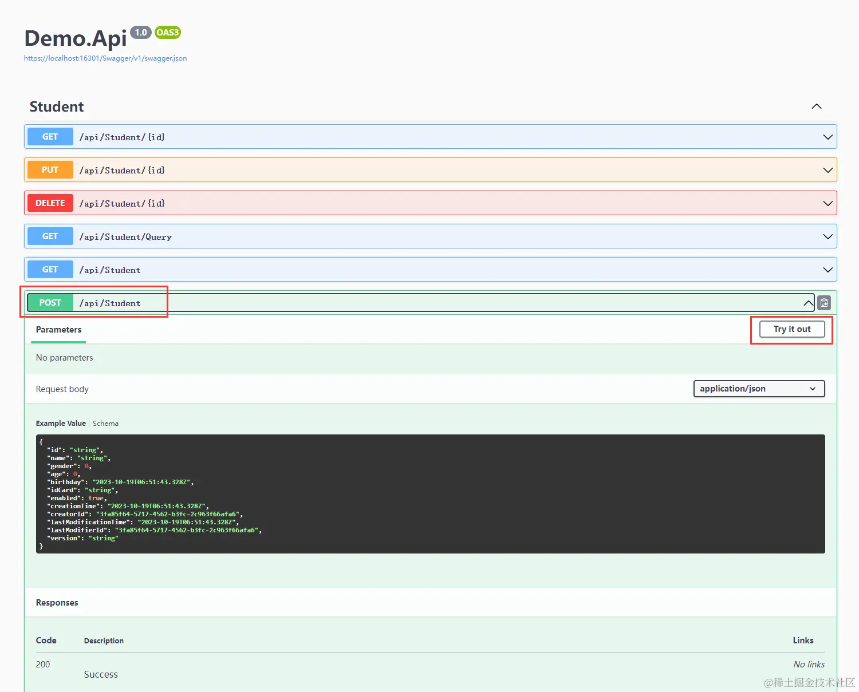The width and height of the screenshot is (859, 692).
Task: Click the orange PUT method badge
Action: [x=50, y=170]
